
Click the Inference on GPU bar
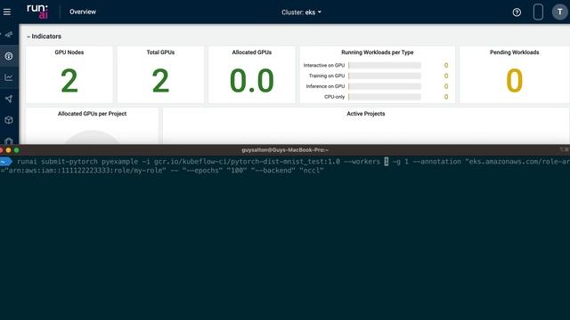pyautogui.click(x=385, y=86)
